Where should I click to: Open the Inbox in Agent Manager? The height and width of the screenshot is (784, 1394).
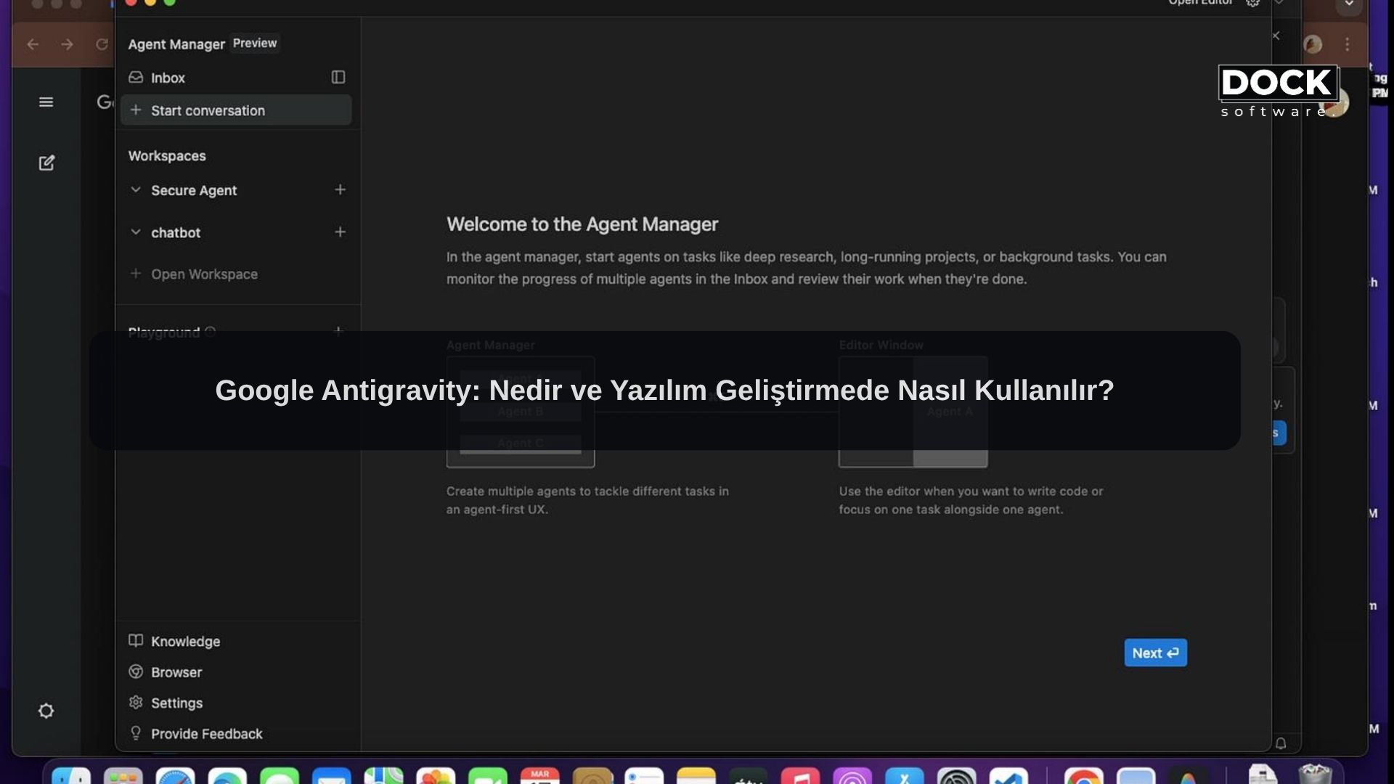(168, 78)
